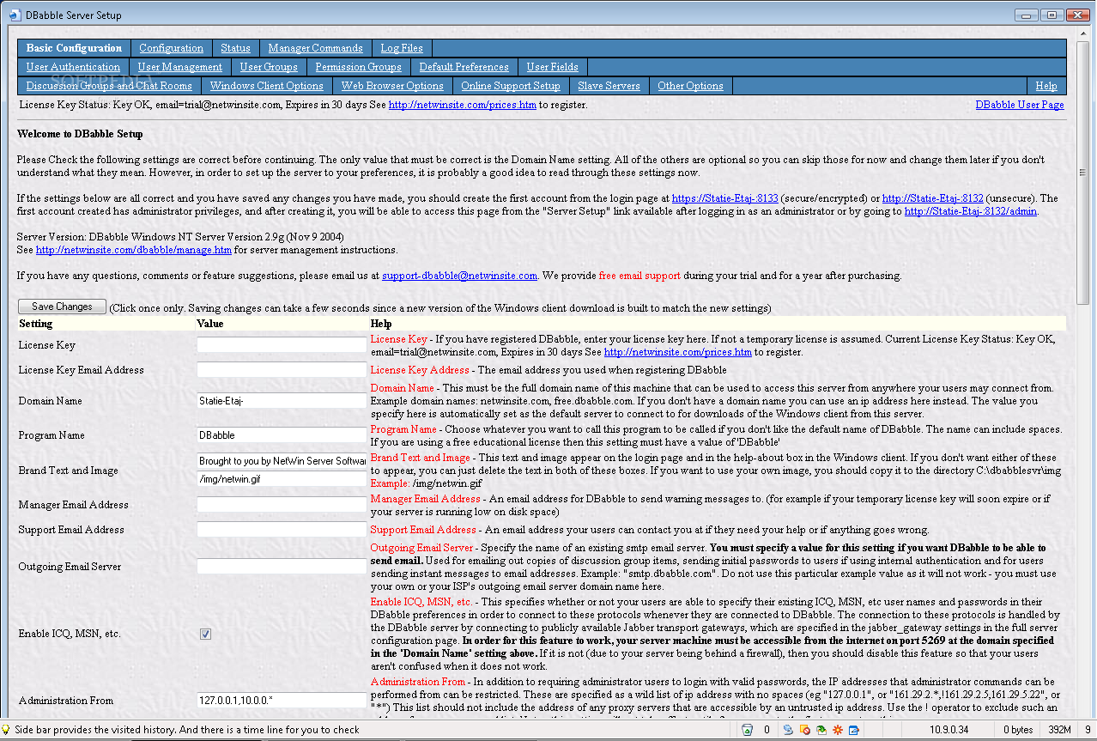The width and height of the screenshot is (1097, 741).
Task: Open the https://Statie-Etaj-:8133 secure link
Action: [x=724, y=198]
